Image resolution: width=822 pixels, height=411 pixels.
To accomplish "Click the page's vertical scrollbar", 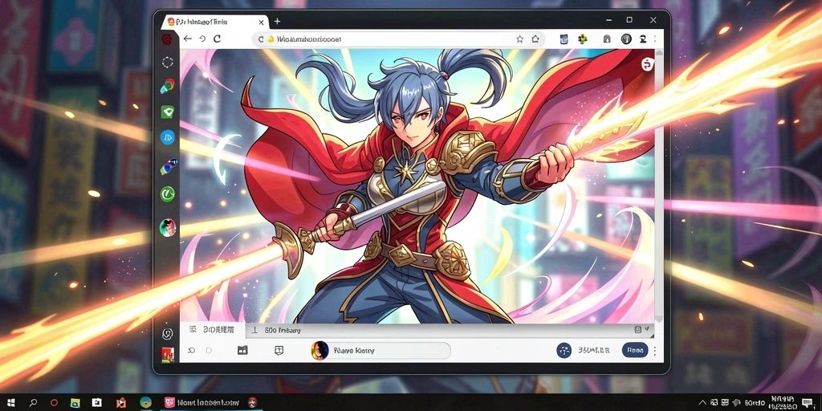I will pos(660,186).
